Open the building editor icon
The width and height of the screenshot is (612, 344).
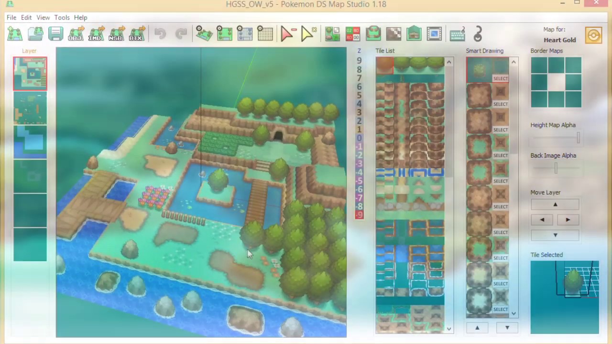[414, 34]
